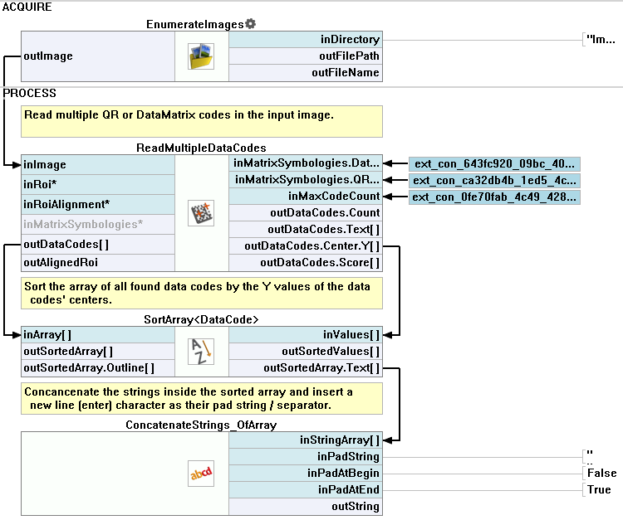Click the inPadString port row
The image size is (623, 520).
[305, 457]
